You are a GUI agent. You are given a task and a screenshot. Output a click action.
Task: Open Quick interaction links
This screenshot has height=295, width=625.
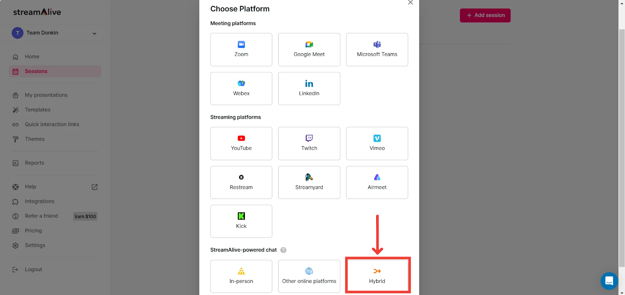(52, 124)
